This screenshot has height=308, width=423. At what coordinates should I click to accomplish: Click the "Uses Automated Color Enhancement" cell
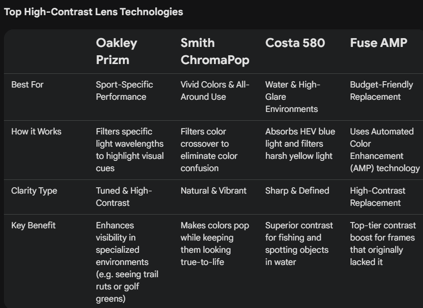384,150
